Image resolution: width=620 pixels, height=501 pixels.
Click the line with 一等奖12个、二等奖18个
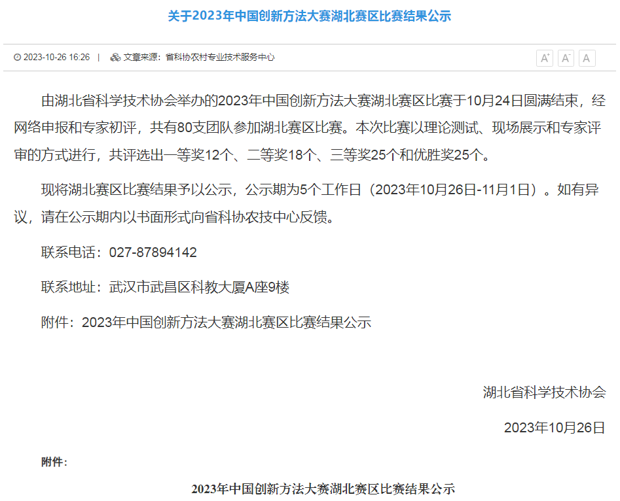[x=253, y=155]
